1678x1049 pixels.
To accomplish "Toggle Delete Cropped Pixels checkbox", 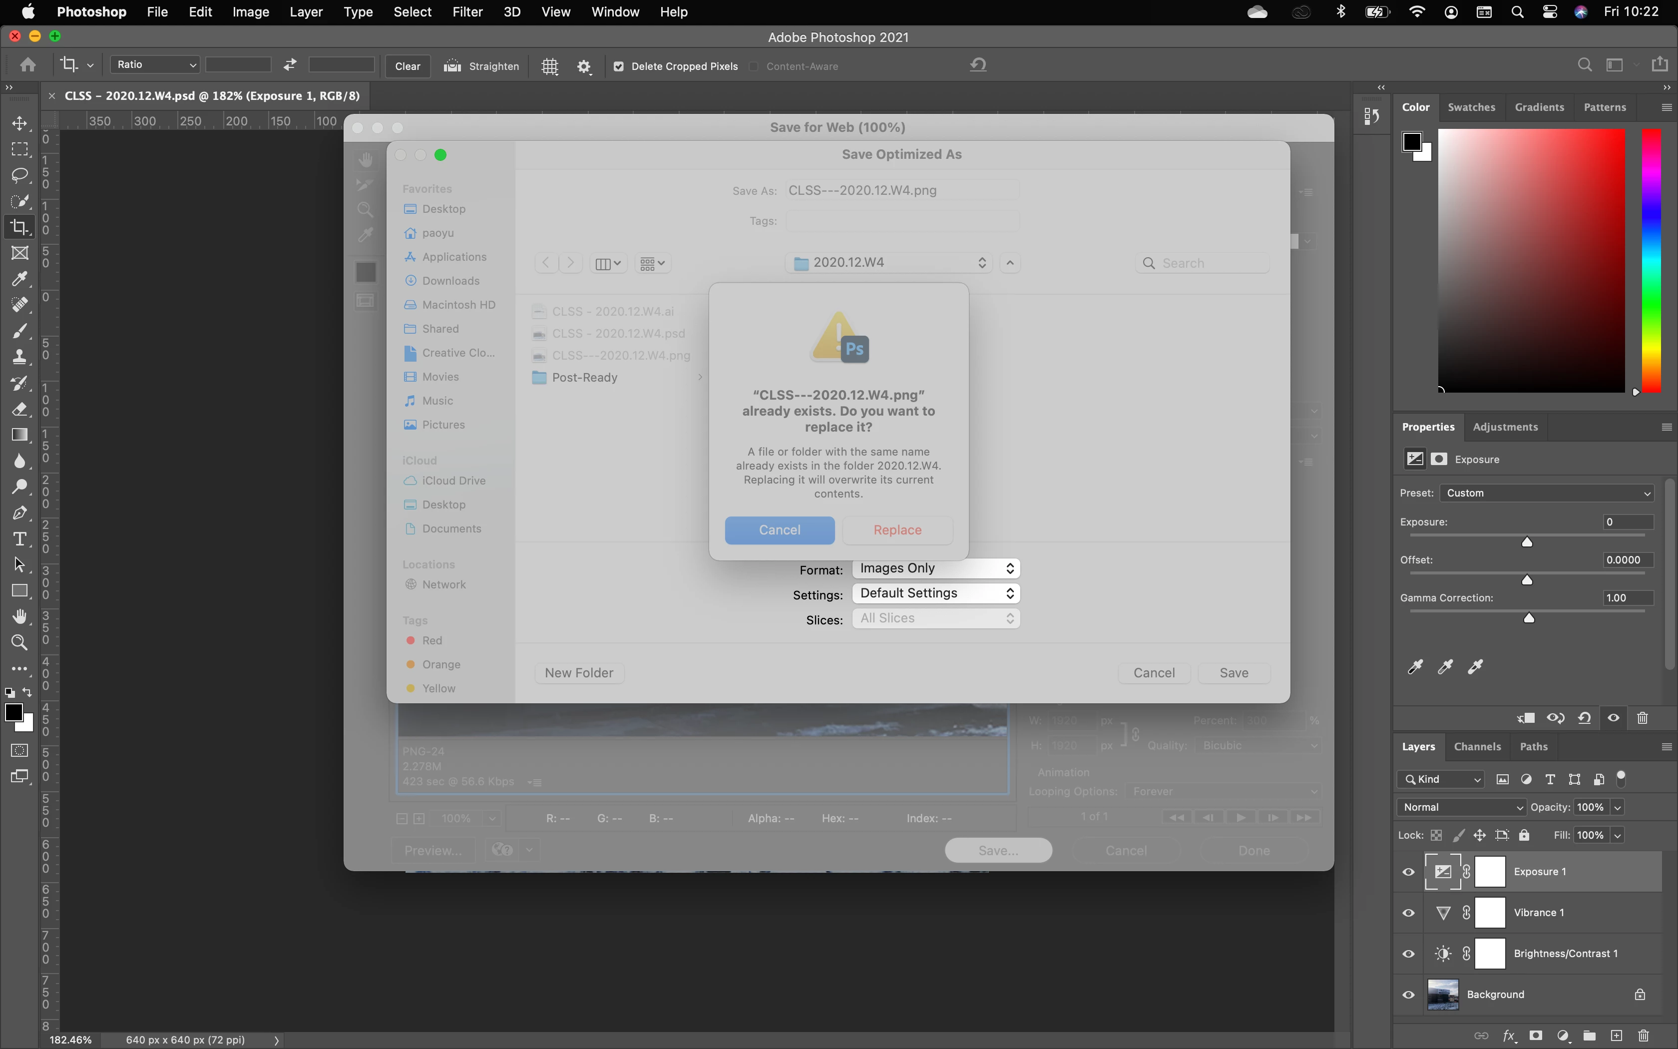I will 618,66.
